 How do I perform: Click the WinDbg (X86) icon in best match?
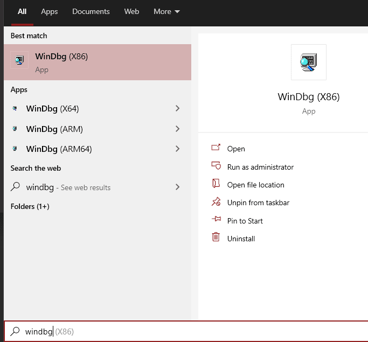coord(19,60)
